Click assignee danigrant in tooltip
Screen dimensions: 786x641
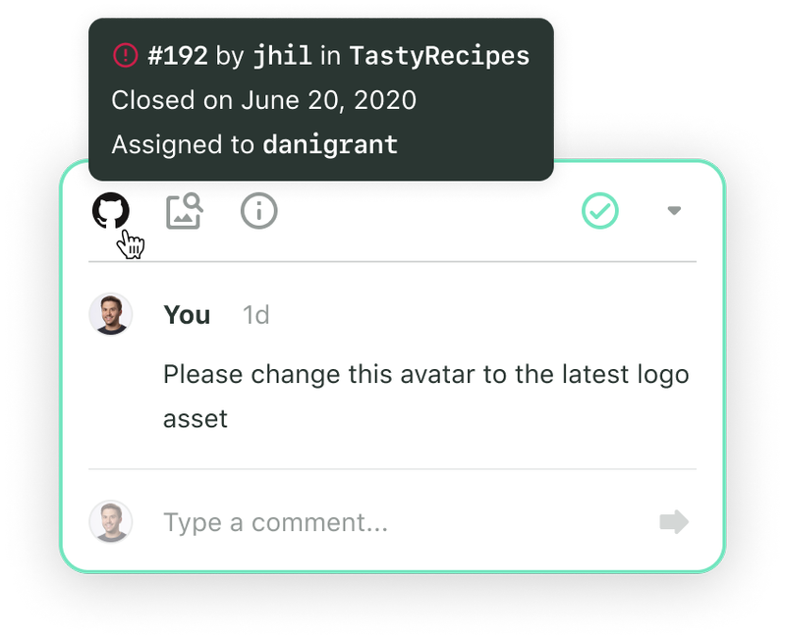[330, 144]
